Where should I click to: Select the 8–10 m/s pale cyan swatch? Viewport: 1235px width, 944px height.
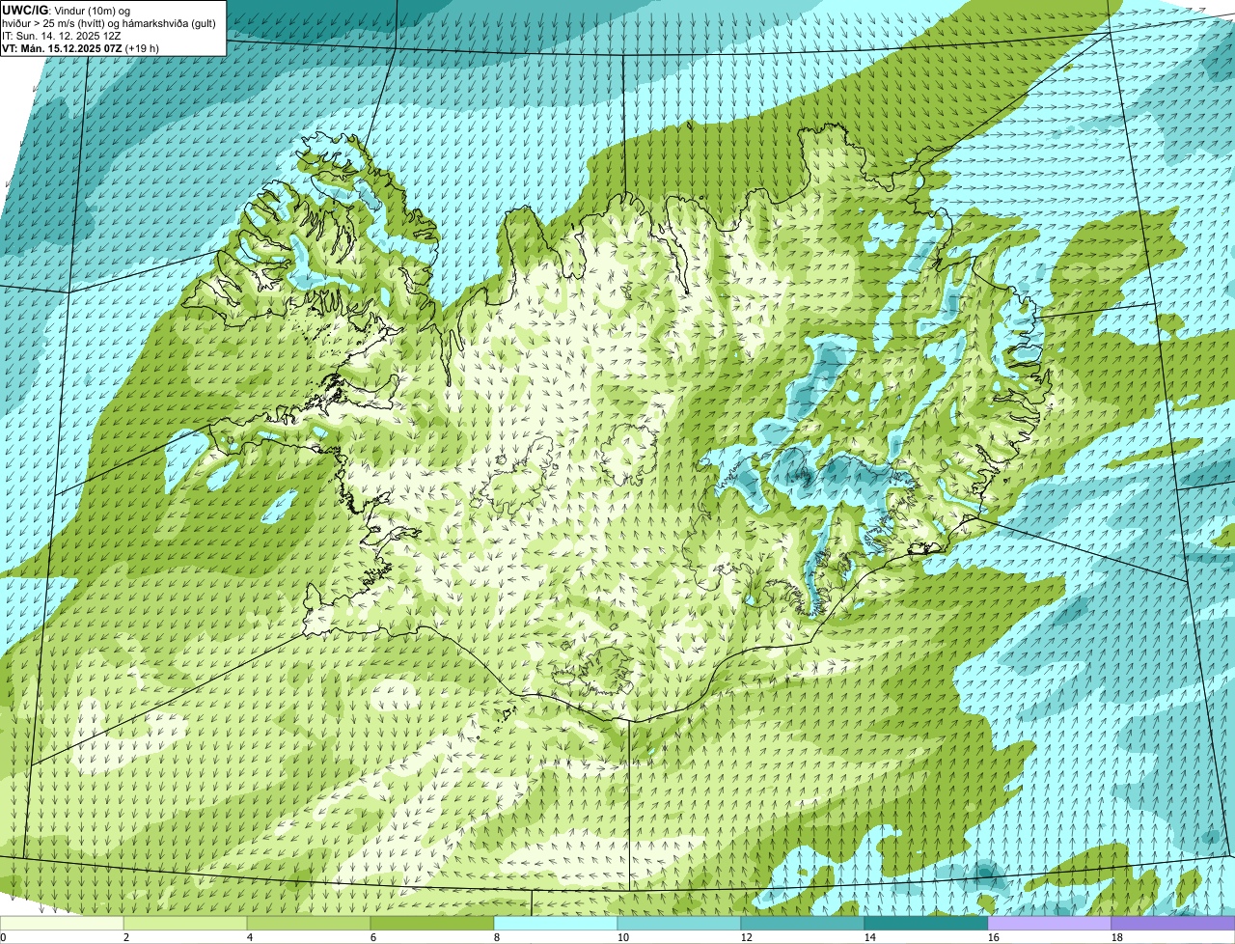pos(556,924)
